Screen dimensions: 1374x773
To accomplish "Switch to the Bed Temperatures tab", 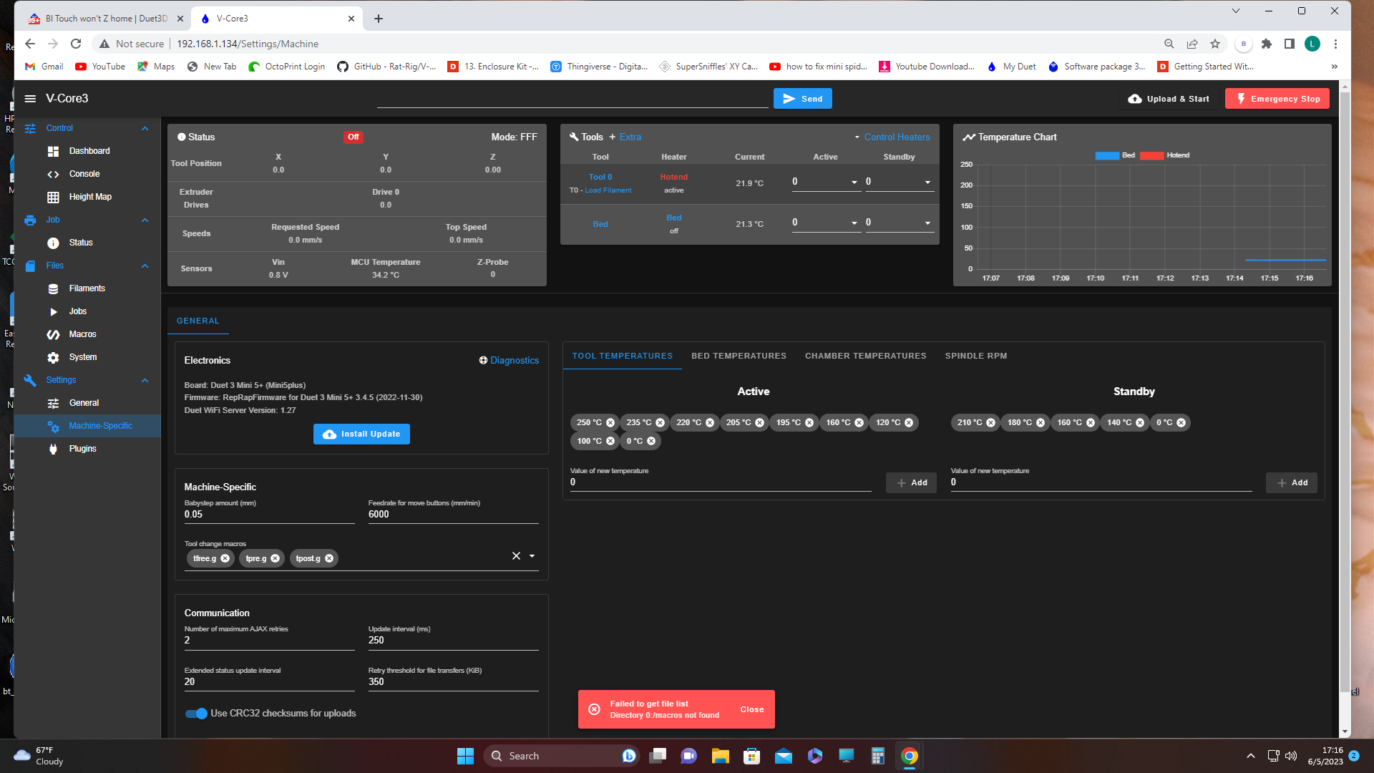I will (739, 356).
